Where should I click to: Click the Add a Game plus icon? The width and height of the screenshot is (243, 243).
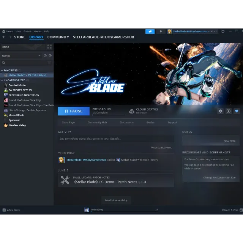4,210
